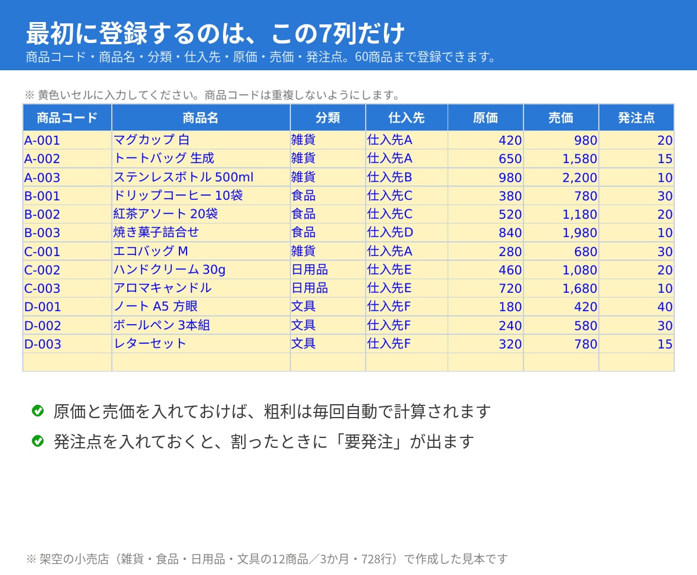Click the 文具 category in row D-001

328,307
